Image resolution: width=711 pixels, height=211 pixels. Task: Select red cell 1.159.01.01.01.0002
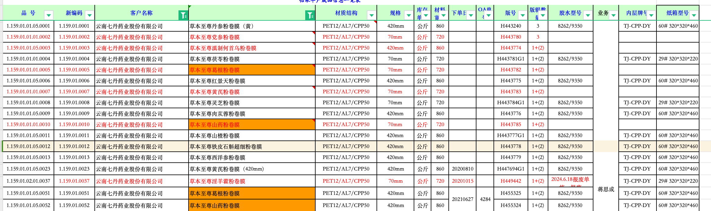pyautogui.click(x=28, y=37)
